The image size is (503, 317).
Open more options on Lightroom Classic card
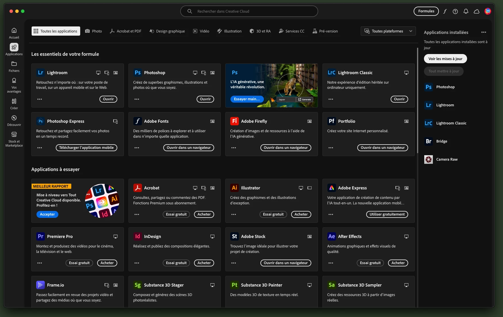coord(331,99)
